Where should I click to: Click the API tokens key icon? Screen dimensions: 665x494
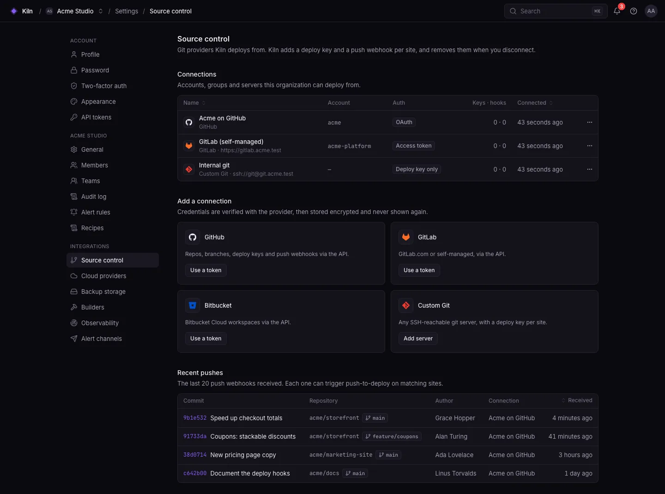74,117
